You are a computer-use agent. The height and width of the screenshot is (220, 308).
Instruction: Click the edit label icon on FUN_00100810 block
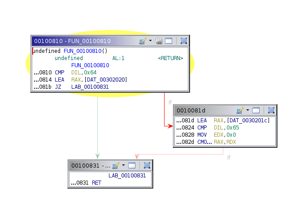click(143, 41)
